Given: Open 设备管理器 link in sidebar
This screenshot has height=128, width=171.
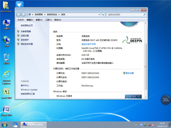Looking at the screenshot, I should (26, 31).
